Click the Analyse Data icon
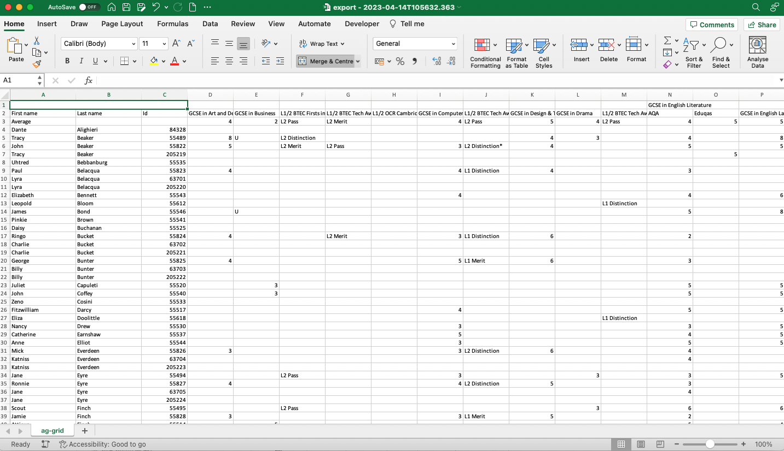784x451 pixels. pos(757,45)
